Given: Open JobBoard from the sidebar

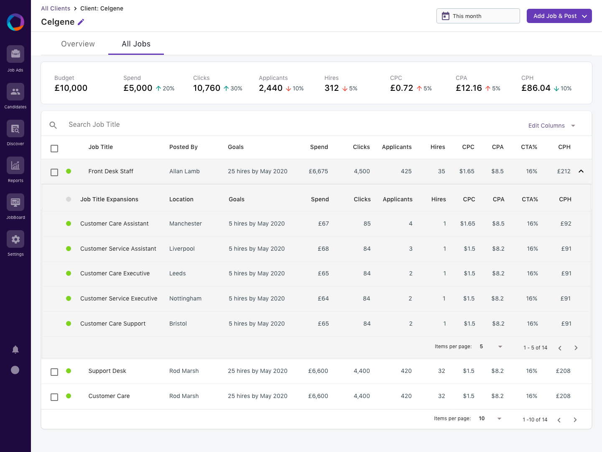Looking at the screenshot, I should [x=15, y=202].
